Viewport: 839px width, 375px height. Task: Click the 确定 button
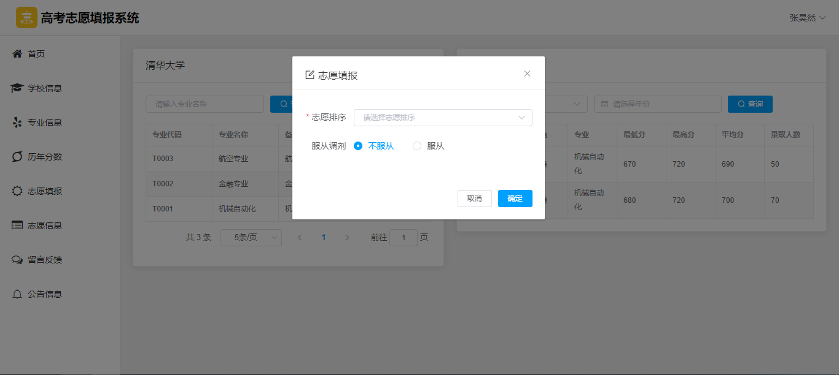[x=515, y=199]
